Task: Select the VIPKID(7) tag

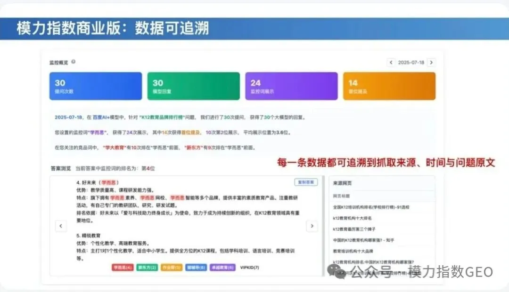Action: pos(249,268)
